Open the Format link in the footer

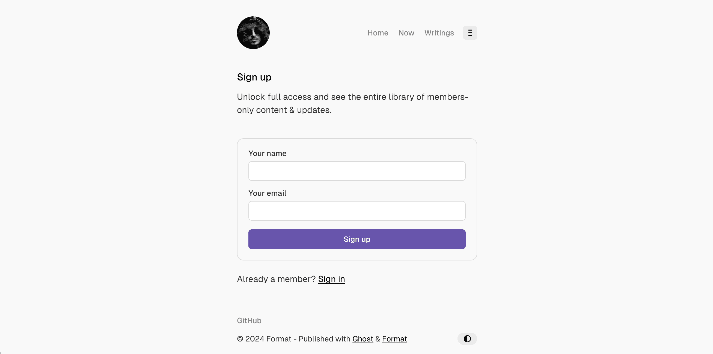pyautogui.click(x=394, y=339)
